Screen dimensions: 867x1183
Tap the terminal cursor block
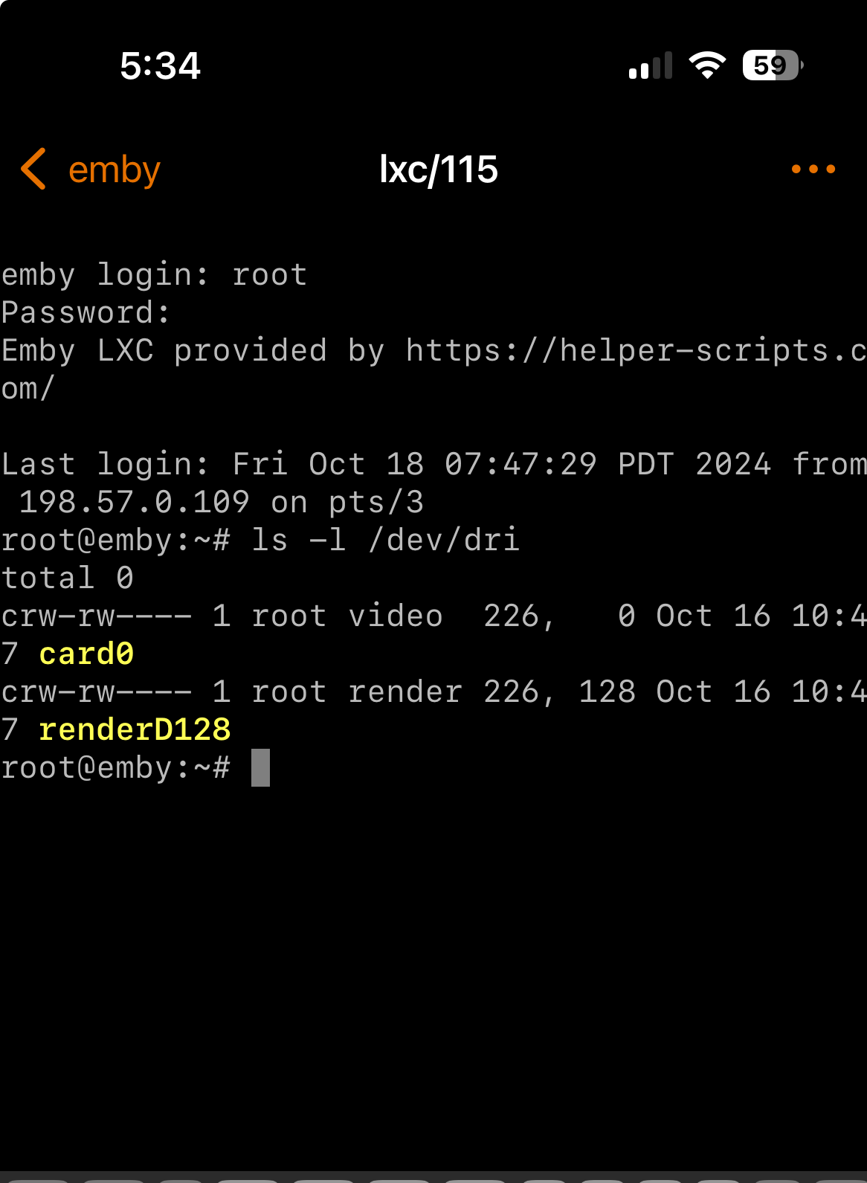260,767
